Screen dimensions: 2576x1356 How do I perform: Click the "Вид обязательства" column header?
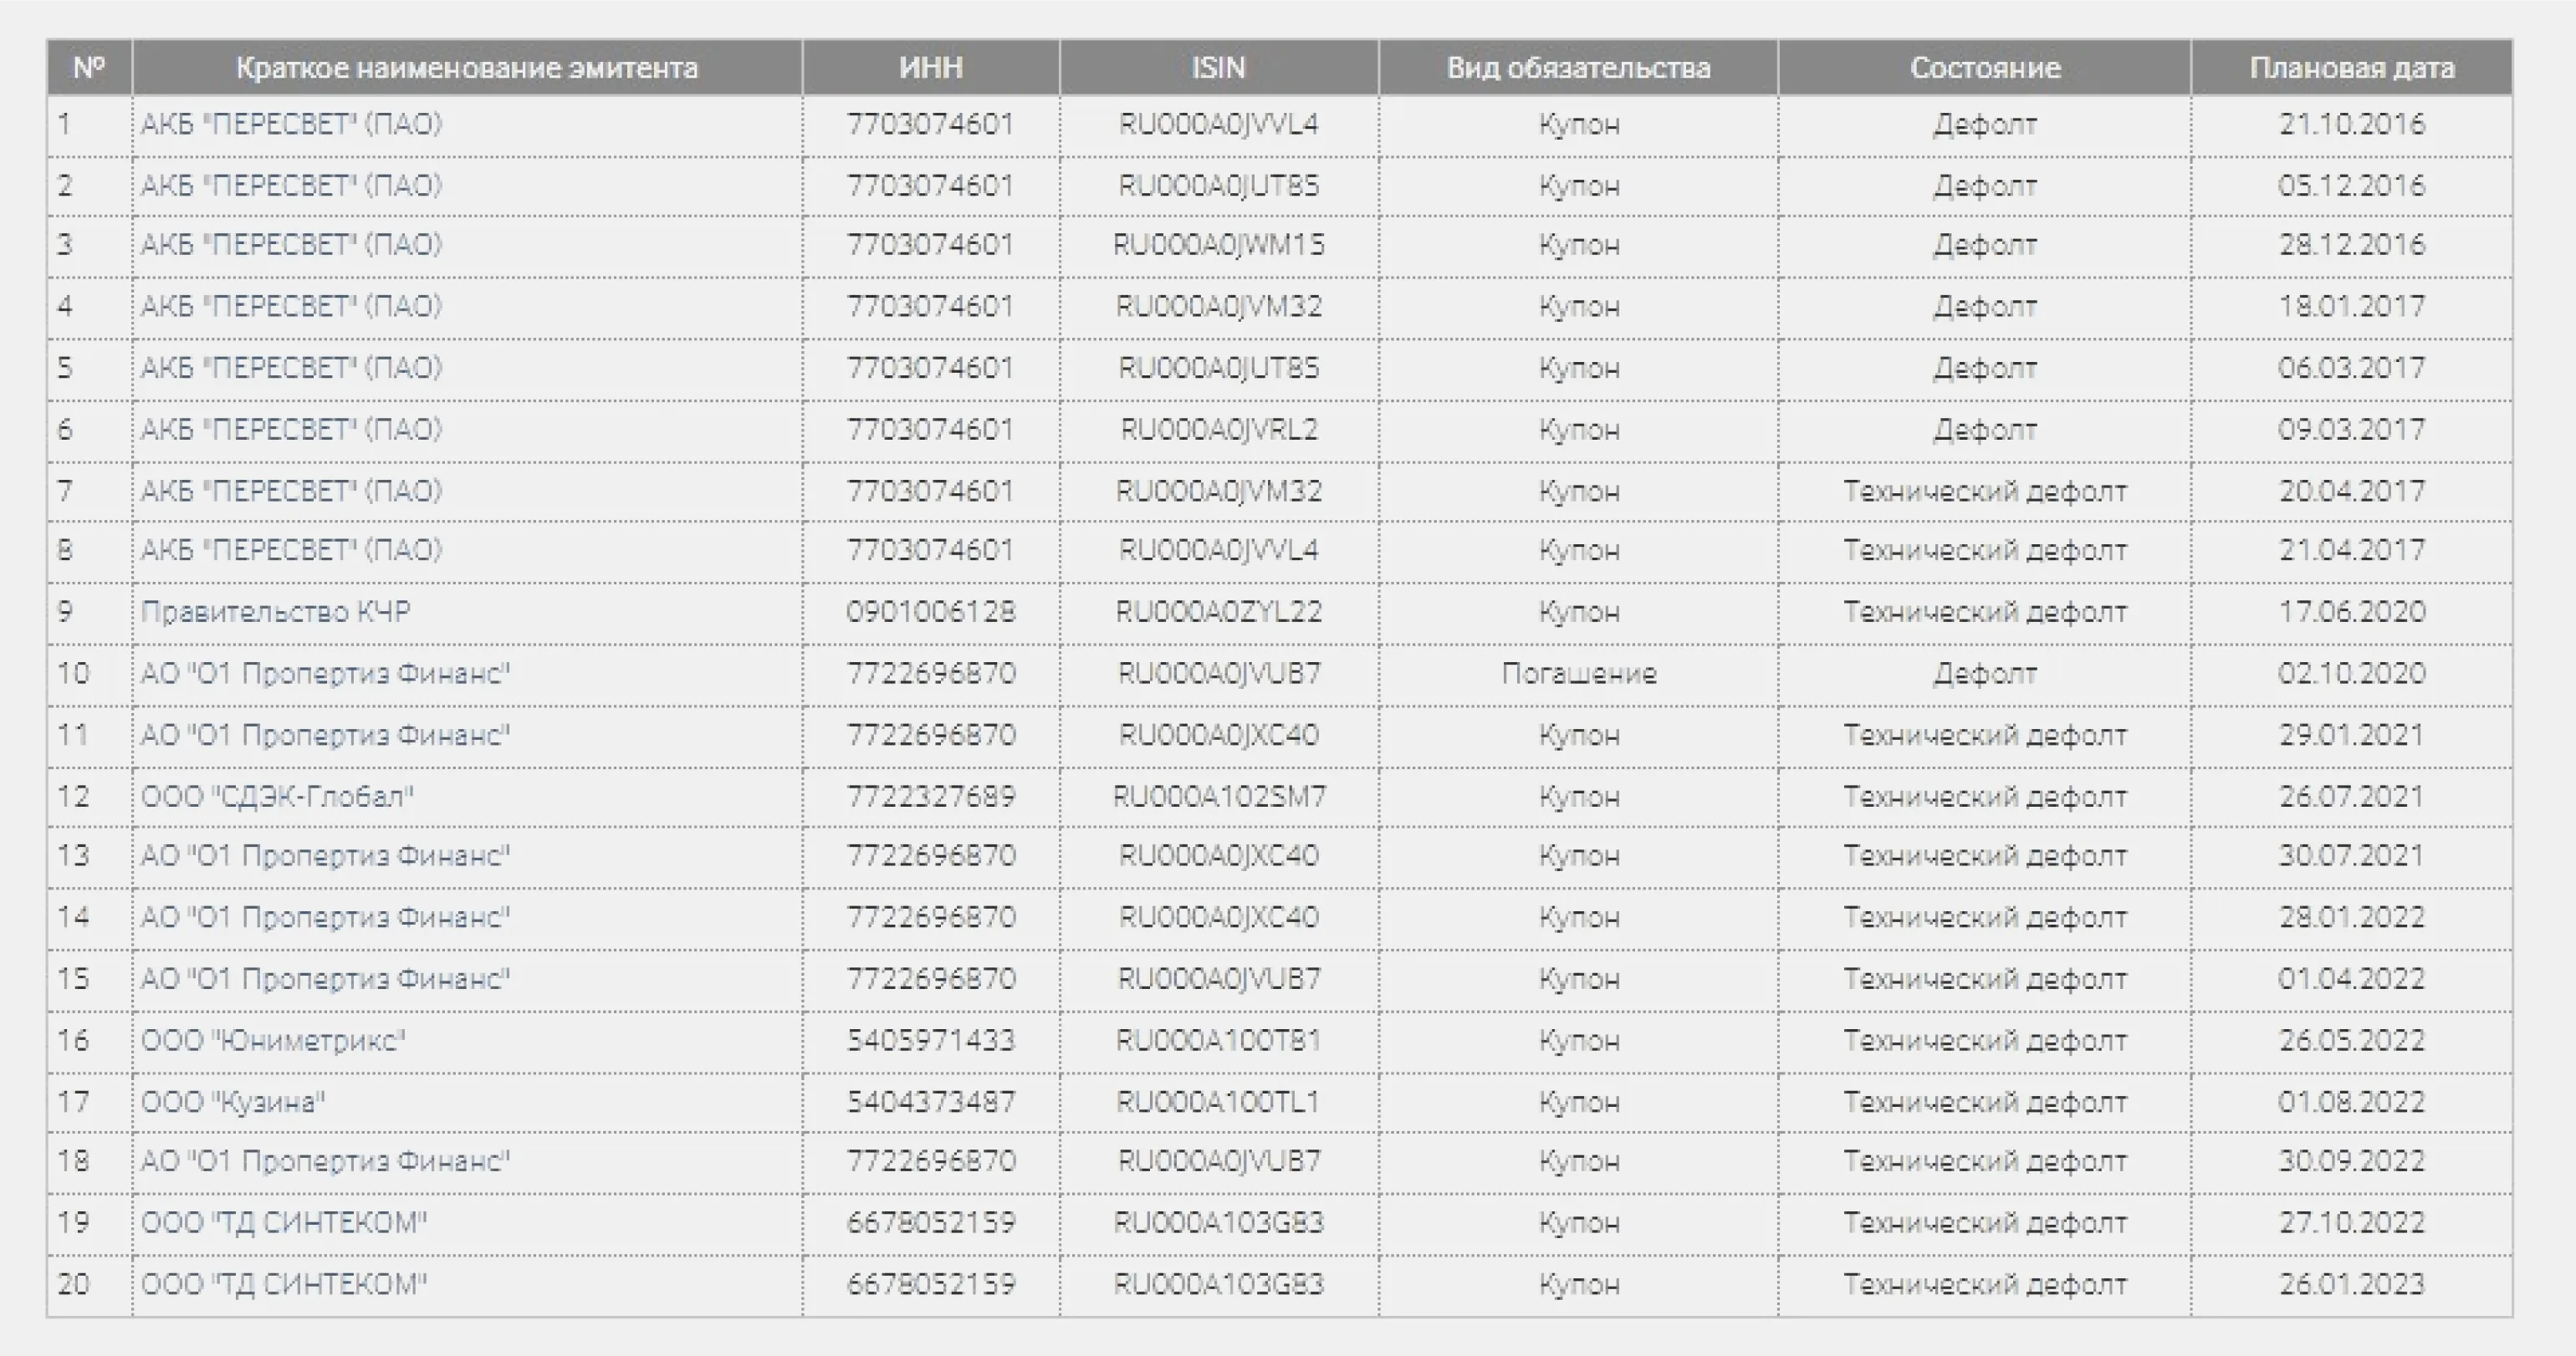[x=1578, y=68]
